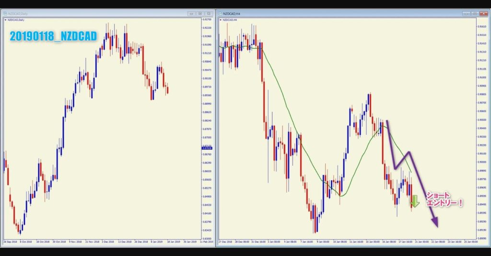Click the green down arrow on H4 chart
The width and height of the screenshot is (491, 256).
(415, 202)
